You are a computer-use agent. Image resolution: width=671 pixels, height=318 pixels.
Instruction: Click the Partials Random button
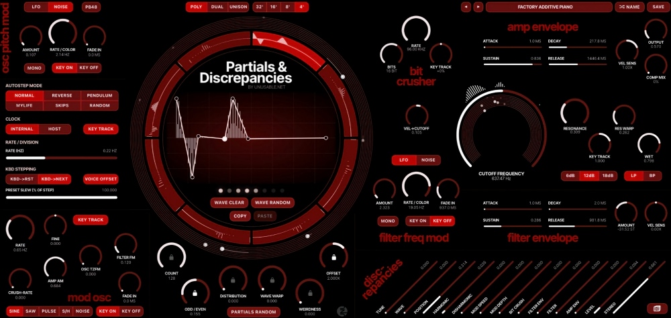click(254, 312)
